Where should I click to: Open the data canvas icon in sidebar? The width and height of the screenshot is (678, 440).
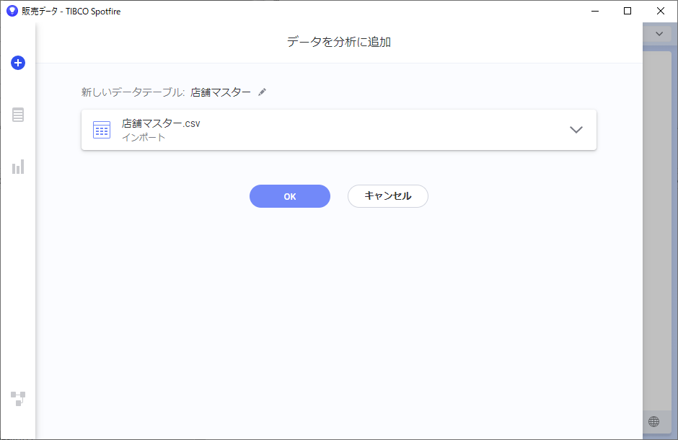(x=18, y=398)
